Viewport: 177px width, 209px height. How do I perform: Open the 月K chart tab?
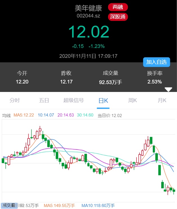coord(162,100)
